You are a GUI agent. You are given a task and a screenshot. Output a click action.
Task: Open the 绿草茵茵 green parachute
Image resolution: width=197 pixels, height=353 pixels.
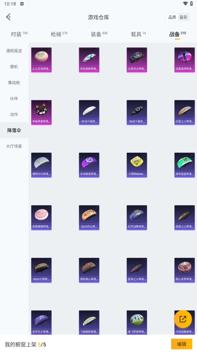tap(185, 165)
